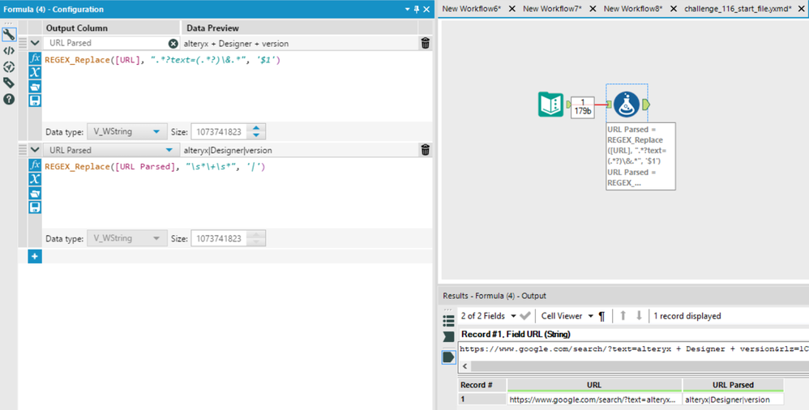Open the wrench configuration icon
This screenshot has width=809, height=410.
(x=9, y=35)
